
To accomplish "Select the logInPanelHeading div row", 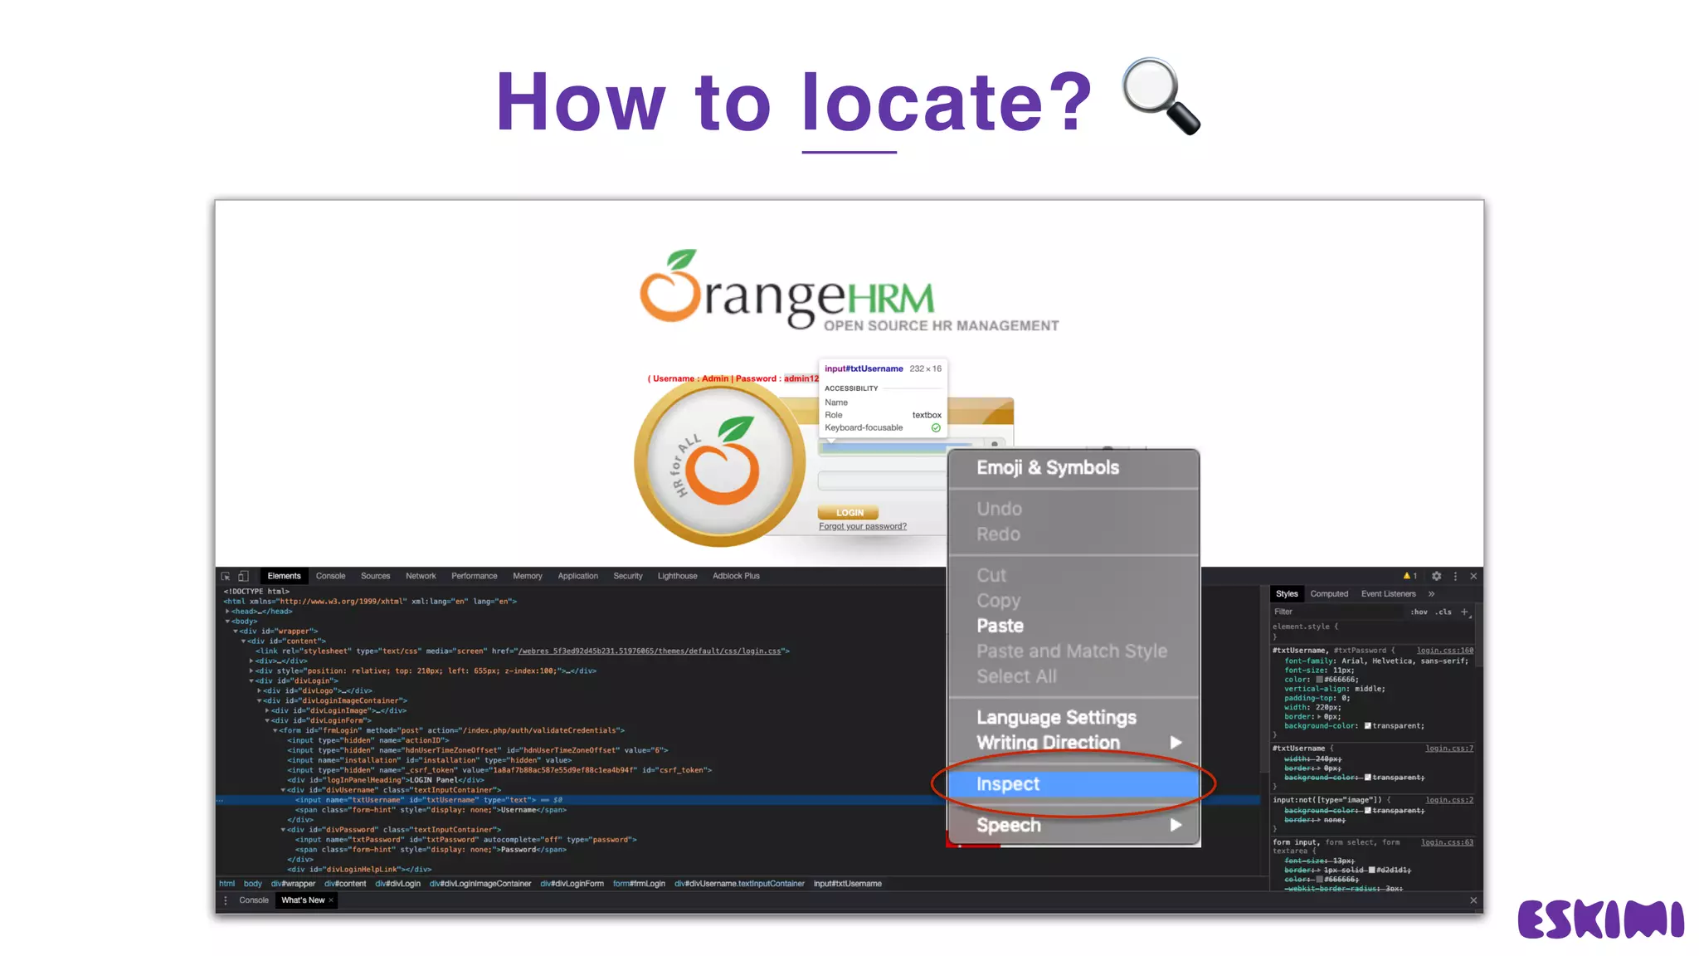I will [x=386, y=780].
